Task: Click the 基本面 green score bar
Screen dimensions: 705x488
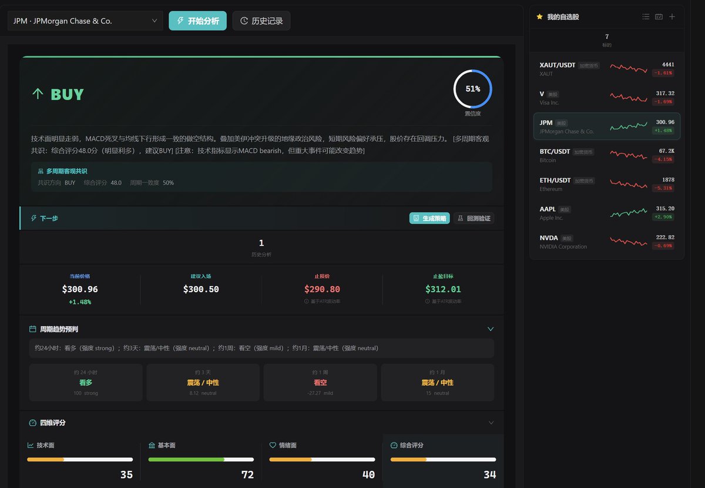Action: (201, 459)
